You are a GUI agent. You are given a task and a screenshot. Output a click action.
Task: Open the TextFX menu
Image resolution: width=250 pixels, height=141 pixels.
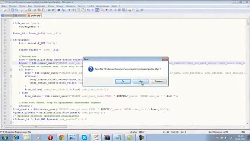coord(90,6)
